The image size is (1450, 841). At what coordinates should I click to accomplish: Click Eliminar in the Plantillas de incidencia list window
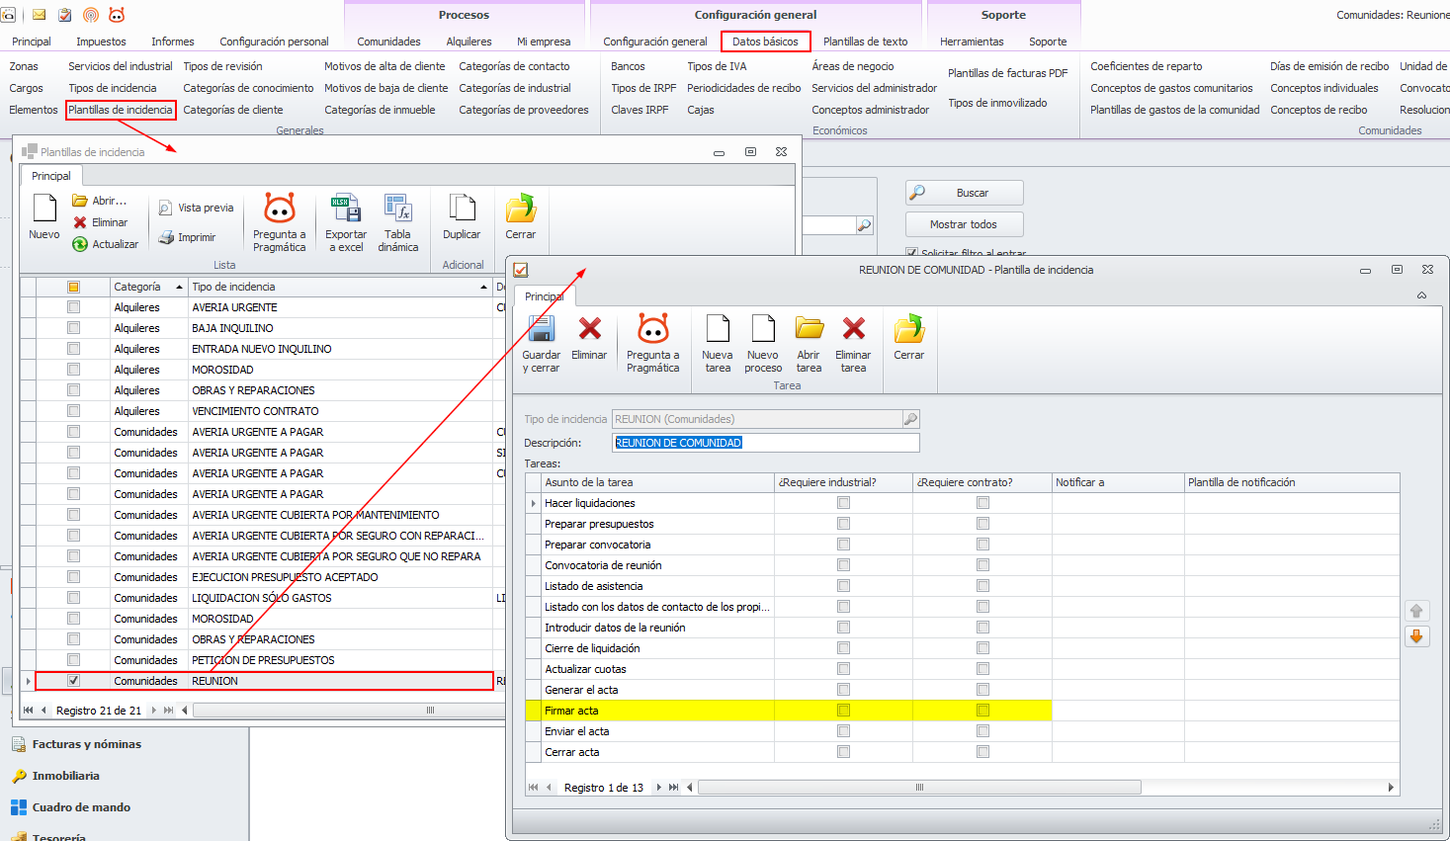(x=100, y=222)
